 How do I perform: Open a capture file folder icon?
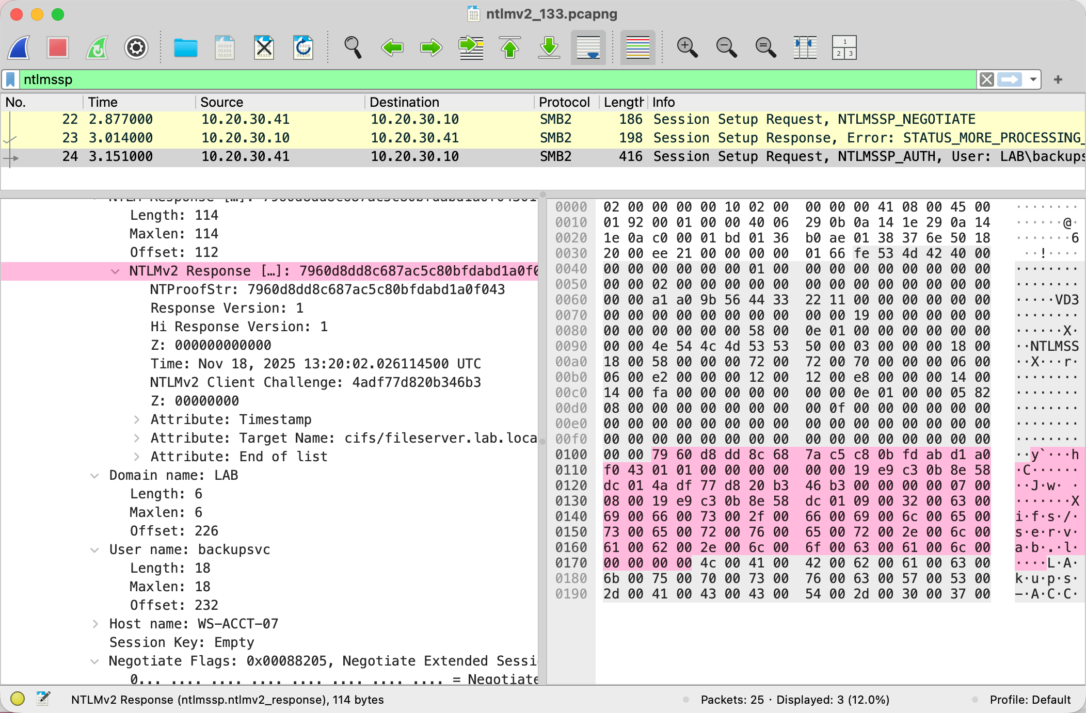coord(186,47)
